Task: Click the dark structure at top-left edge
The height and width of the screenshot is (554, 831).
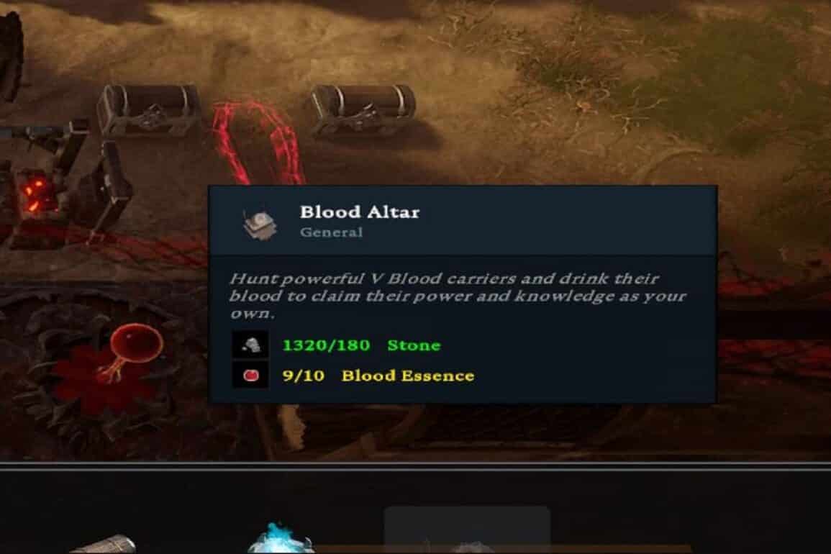Action: 11,53
